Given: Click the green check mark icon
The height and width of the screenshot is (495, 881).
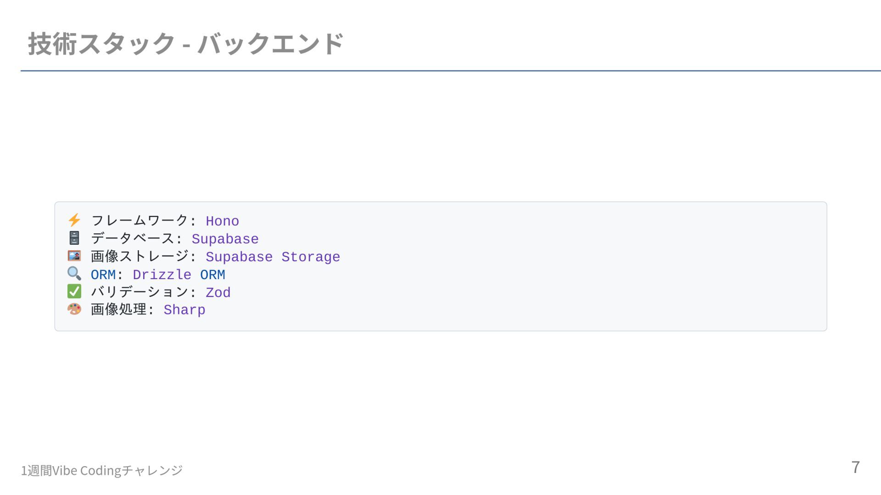Looking at the screenshot, I should 74,291.
